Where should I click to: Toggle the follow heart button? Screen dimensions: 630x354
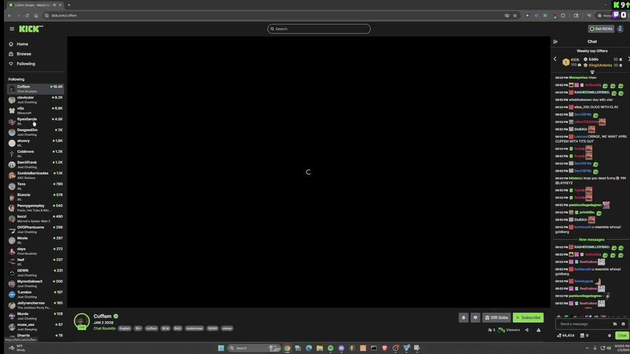(x=475, y=318)
